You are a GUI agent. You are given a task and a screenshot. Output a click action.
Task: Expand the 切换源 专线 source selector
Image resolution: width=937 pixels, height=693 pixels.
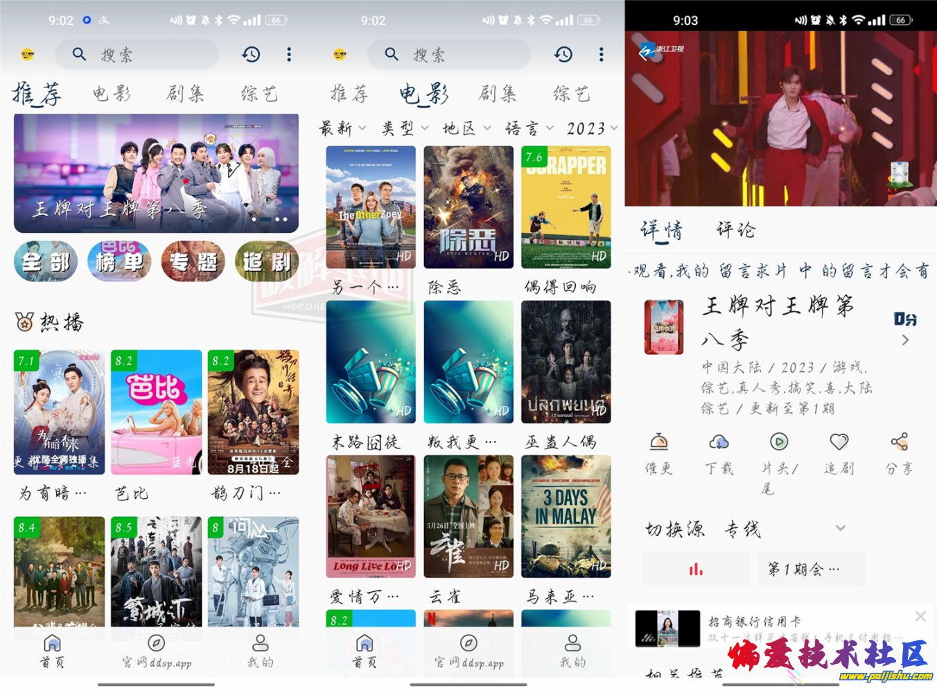[x=840, y=529]
